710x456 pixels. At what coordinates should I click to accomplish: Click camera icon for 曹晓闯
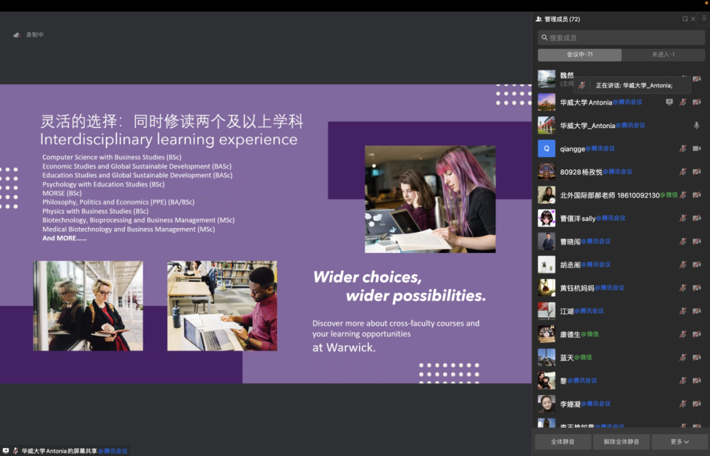(x=697, y=241)
